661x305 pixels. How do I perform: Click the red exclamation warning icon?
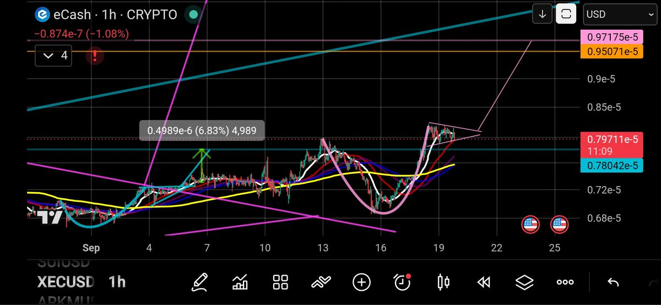point(95,56)
